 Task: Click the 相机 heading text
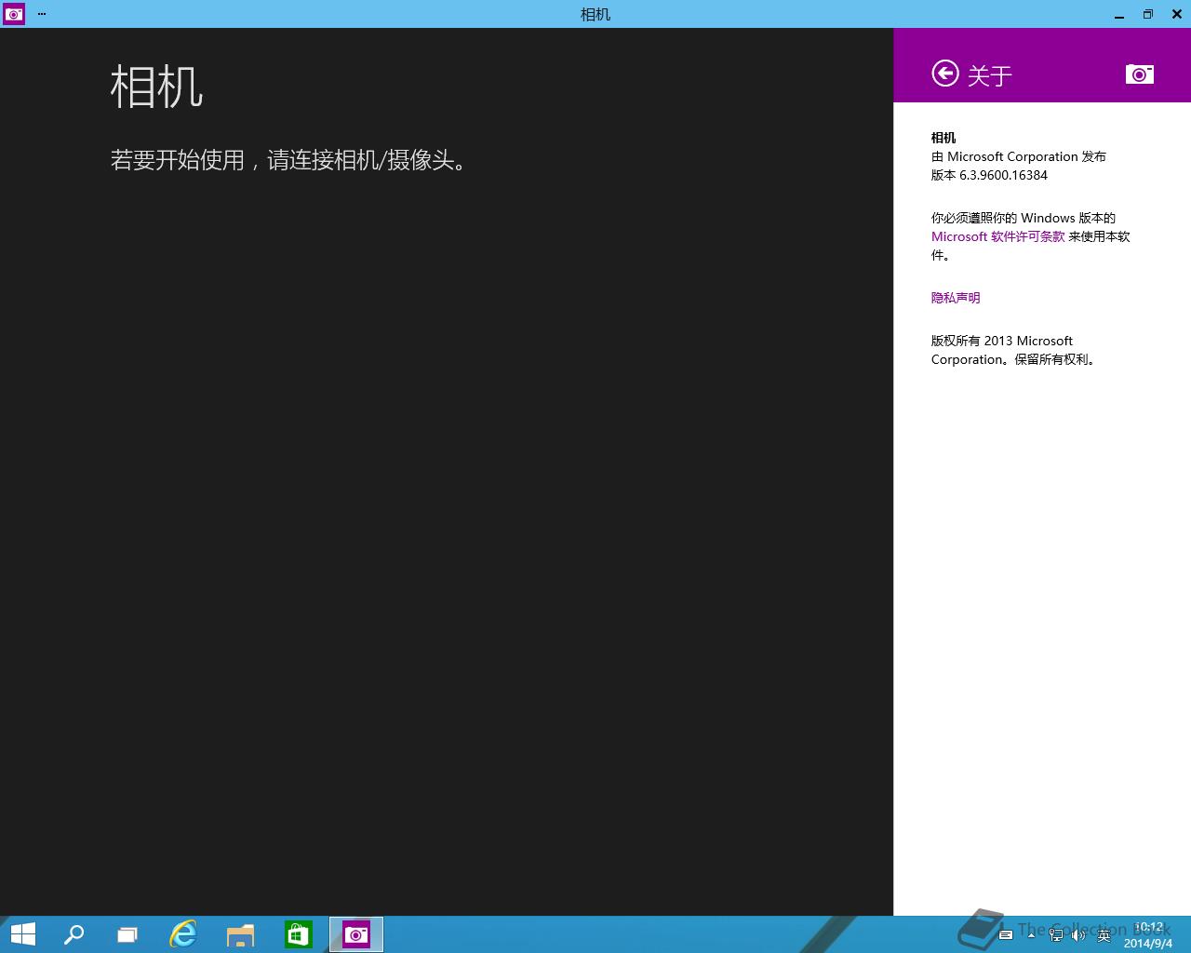coord(156,87)
